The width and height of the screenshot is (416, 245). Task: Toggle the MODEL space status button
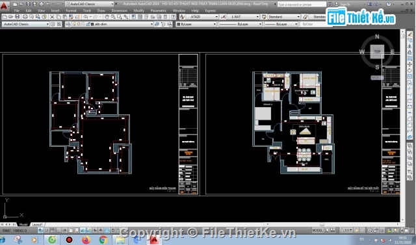317,230
